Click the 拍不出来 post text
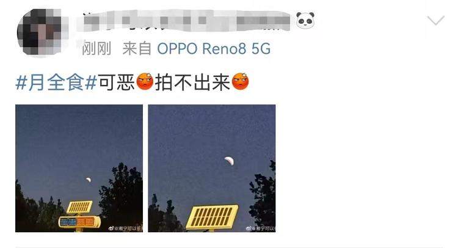This screenshot has height=248, width=458. [x=192, y=82]
